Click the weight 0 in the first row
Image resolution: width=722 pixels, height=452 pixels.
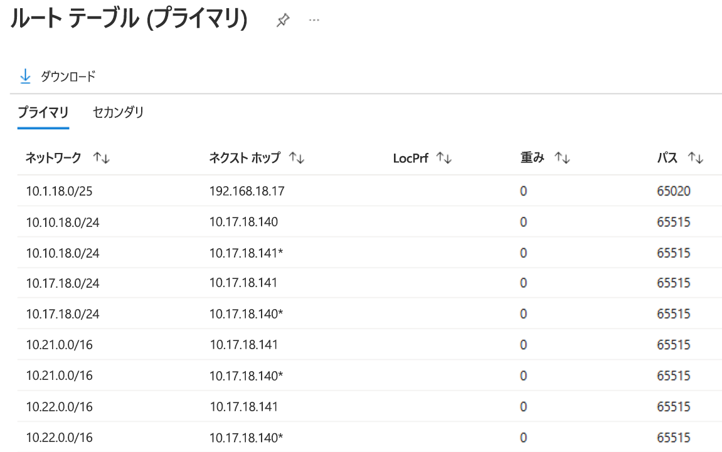point(523,191)
